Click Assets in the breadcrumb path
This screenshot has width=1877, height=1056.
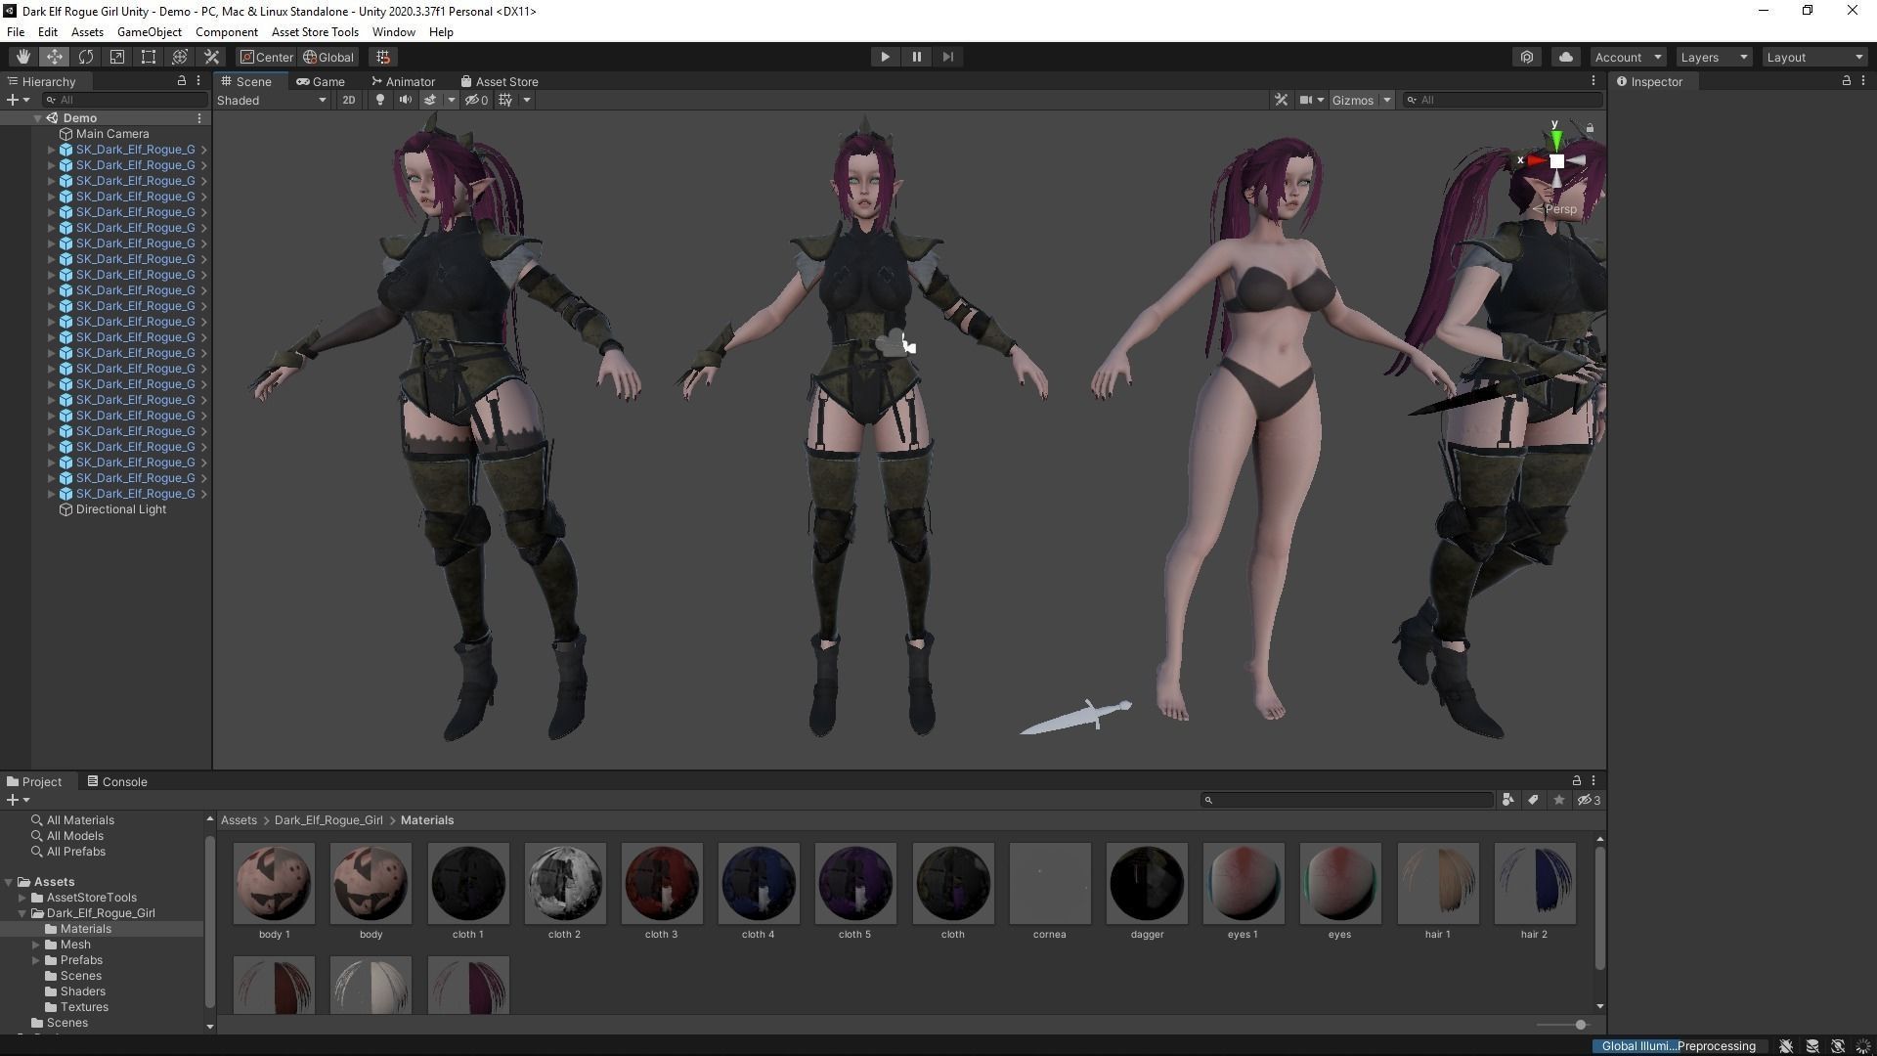tap(239, 820)
